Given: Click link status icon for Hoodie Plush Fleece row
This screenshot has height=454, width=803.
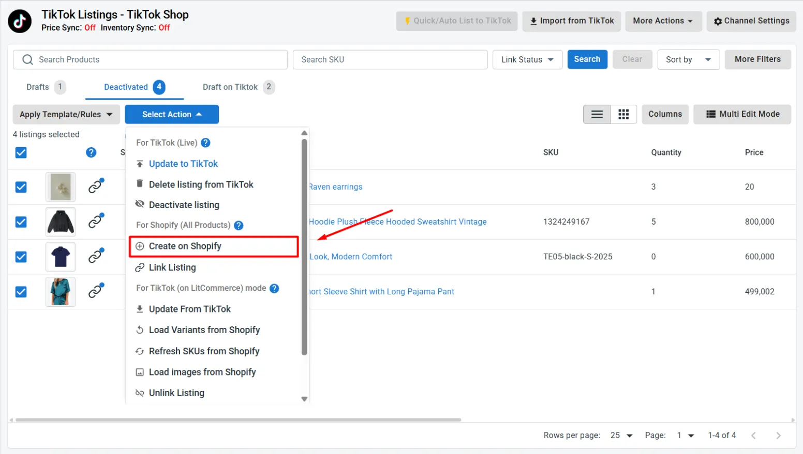Looking at the screenshot, I should click(x=96, y=221).
